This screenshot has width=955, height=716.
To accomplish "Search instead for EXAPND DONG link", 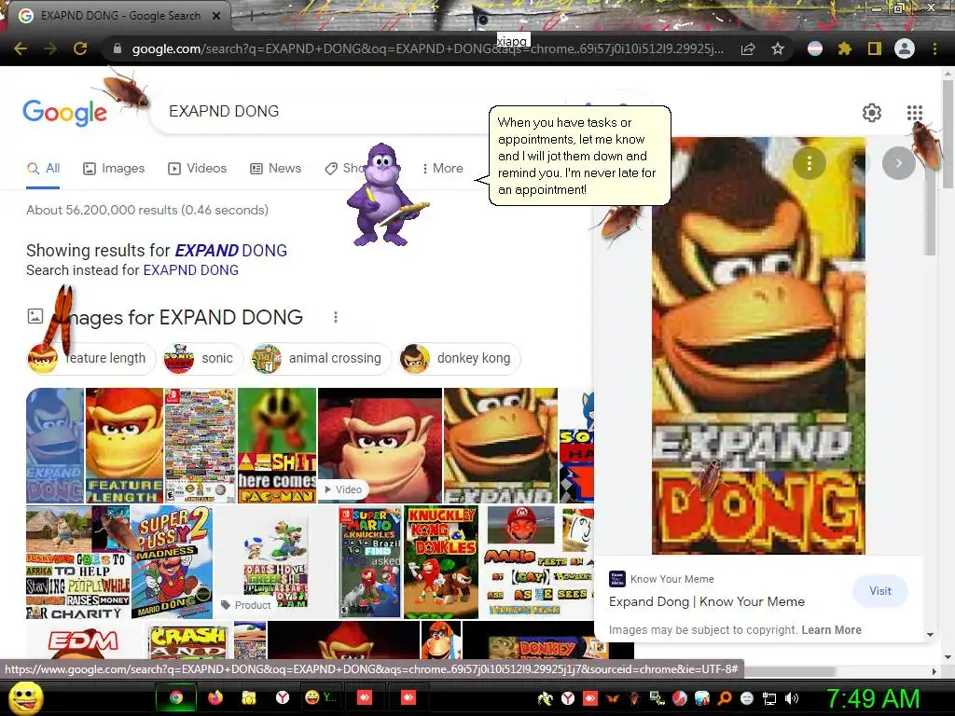I will point(190,270).
